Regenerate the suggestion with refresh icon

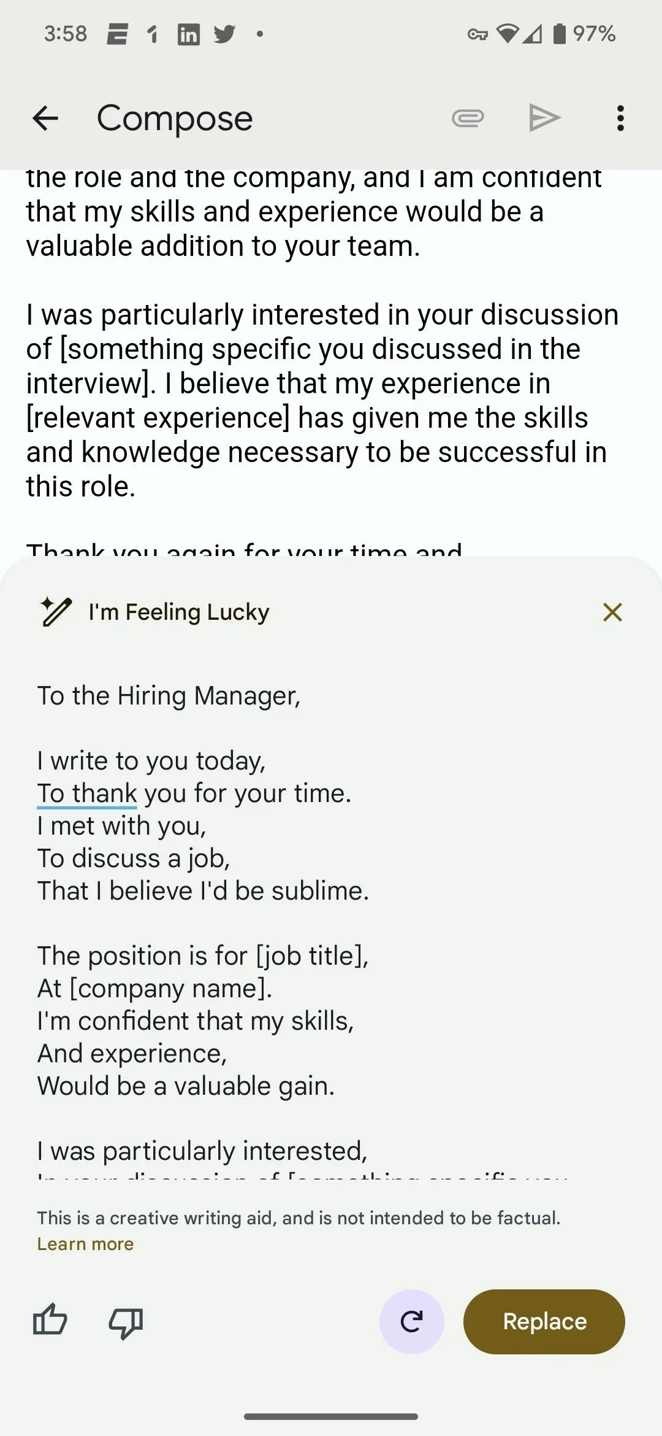pos(412,1321)
